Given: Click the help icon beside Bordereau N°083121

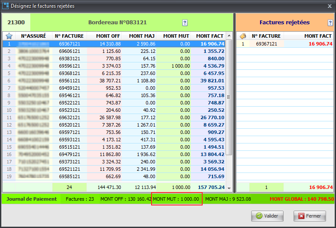Looking at the screenshot, I should [x=185, y=23].
